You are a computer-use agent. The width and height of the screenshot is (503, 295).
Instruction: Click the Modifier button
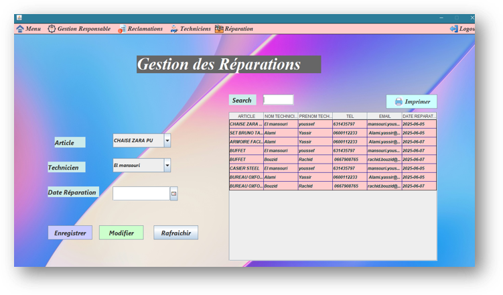[x=121, y=233]
